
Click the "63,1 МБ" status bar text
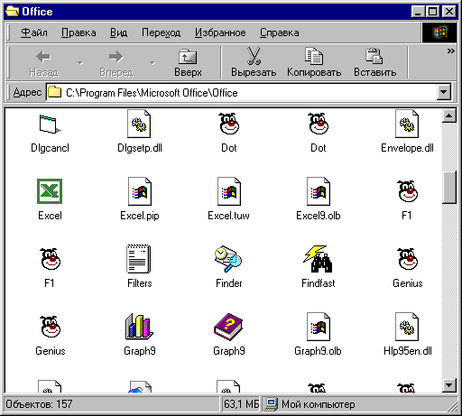[x=241, y=404]
